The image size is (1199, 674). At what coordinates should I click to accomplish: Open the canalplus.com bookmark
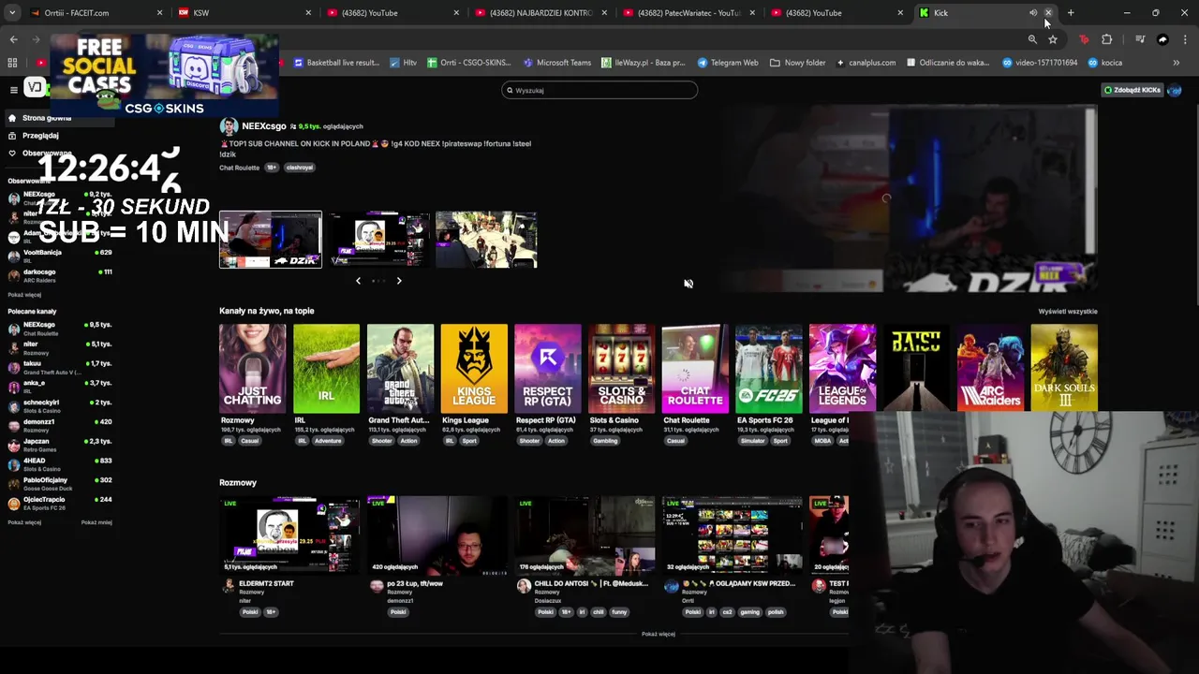(866, 63)
